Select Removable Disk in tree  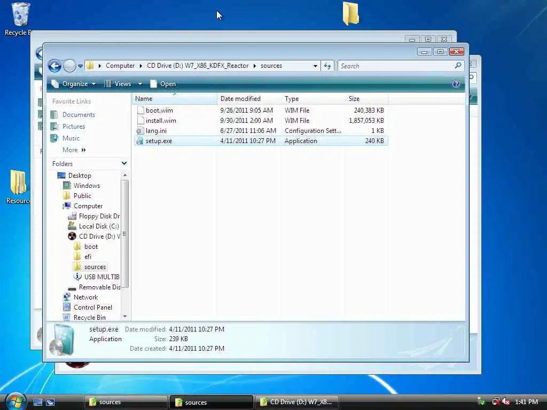[99, 287]
